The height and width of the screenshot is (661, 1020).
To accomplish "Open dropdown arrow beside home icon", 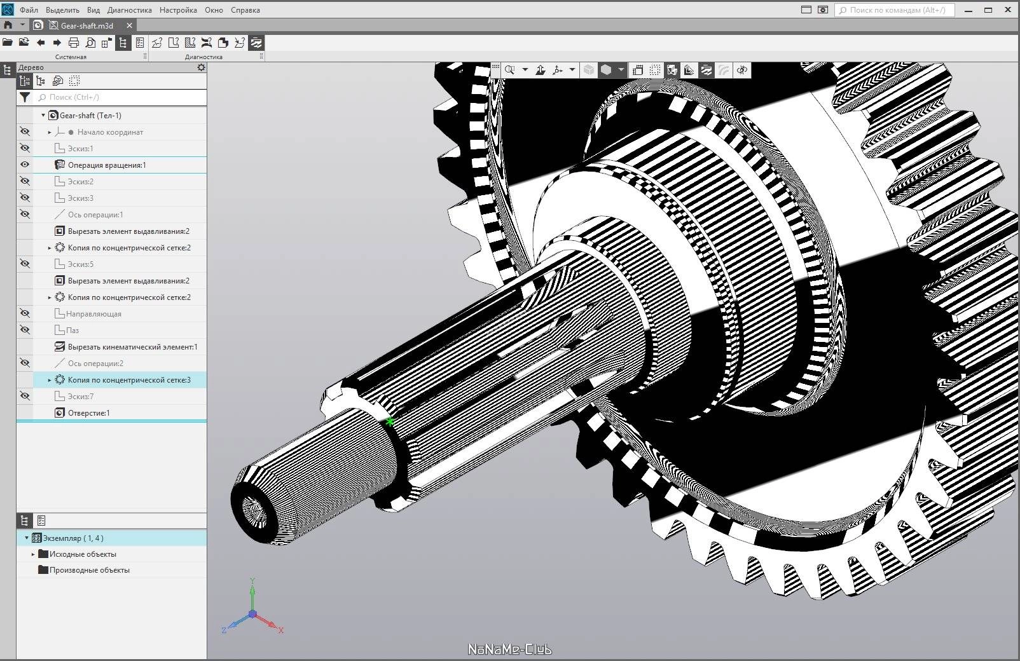I will (x=22, y=25).
